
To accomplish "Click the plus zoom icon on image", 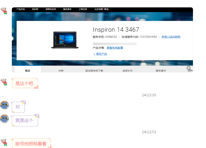I will point(189,68).
